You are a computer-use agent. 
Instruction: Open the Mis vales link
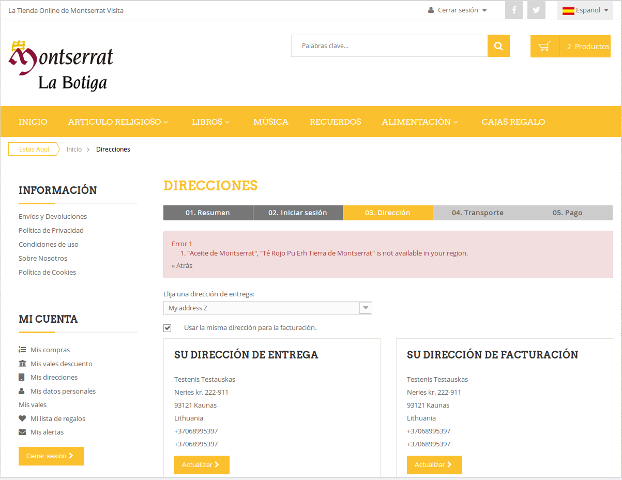coord(33,405)
